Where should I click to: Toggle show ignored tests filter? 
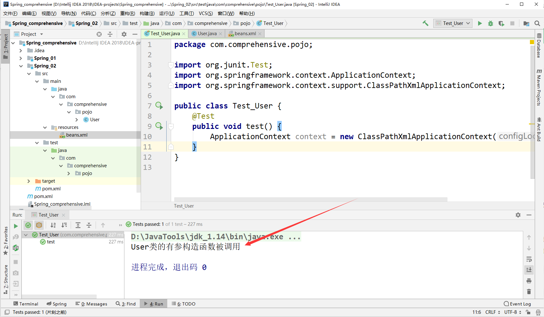pos(39,225)
